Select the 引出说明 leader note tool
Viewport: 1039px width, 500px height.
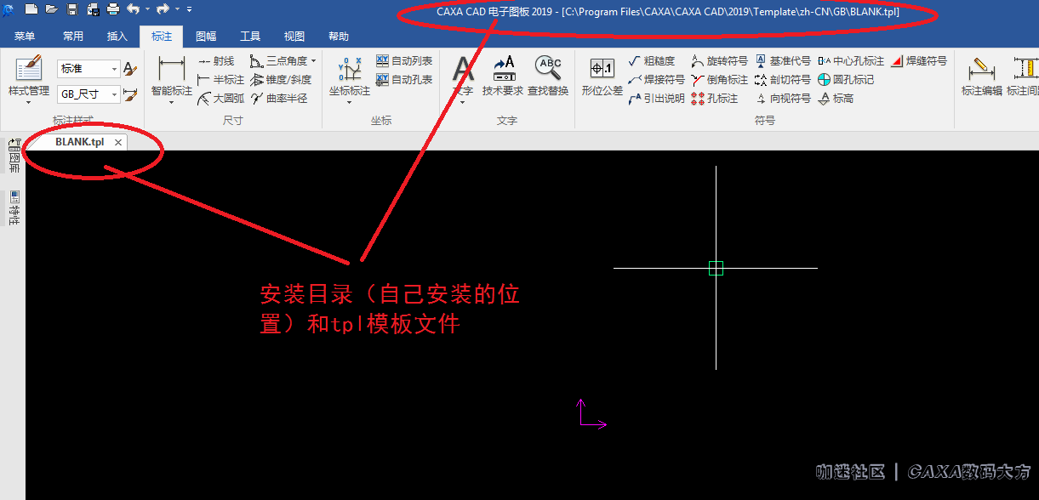point(656,99)
